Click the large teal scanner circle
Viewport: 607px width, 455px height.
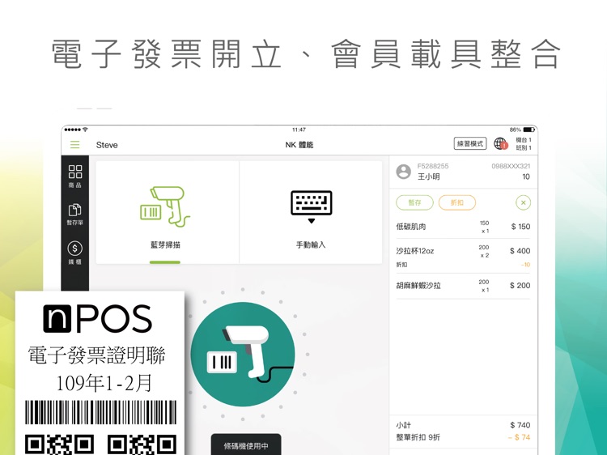click(x=243, y=355)
